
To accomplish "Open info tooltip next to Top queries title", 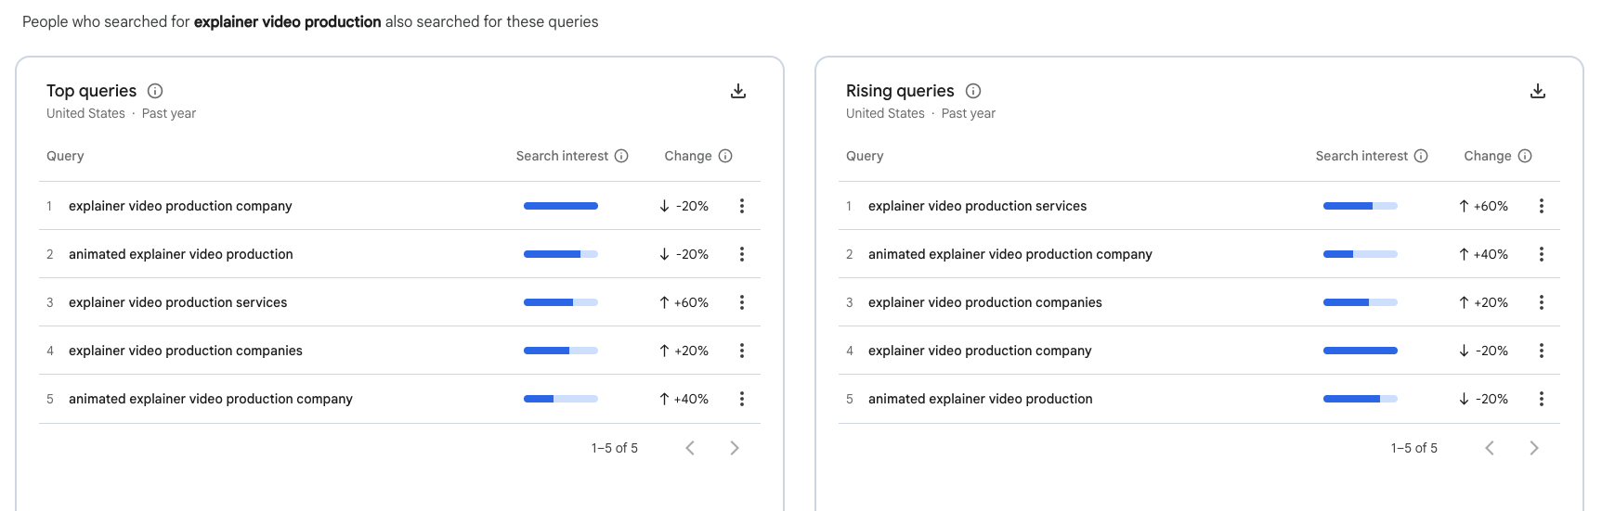I will pos(155,91).
